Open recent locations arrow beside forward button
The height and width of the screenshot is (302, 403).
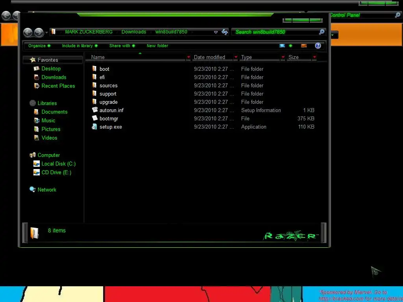pyautogui.click(x=46, y=33)
